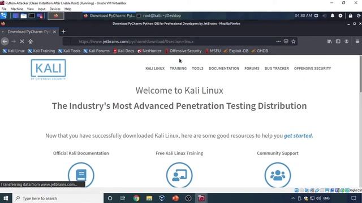
Task: Open TRAINING nav item
Action: point(178,68)
